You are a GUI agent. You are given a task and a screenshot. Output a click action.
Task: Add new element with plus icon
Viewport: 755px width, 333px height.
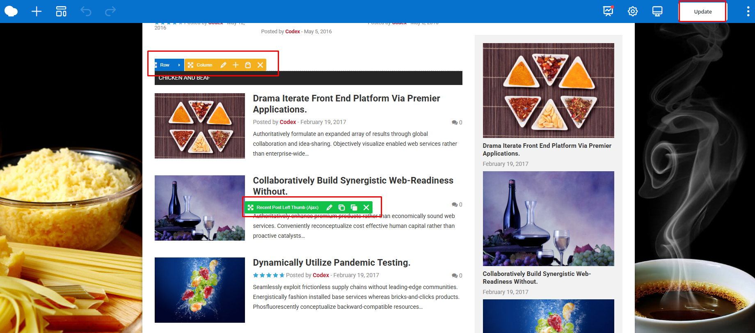coord(37,11)
